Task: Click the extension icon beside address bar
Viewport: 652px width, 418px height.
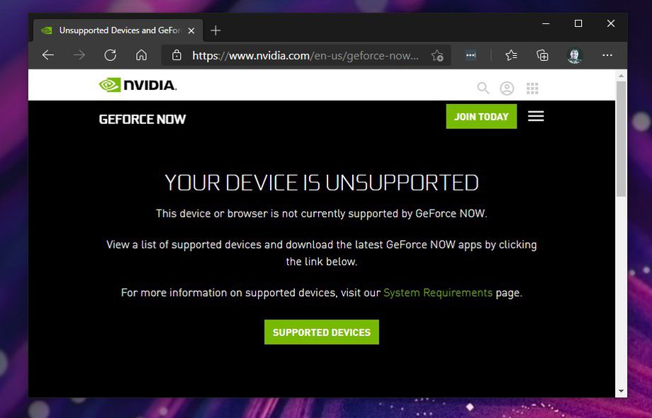Action: [471, 55]
